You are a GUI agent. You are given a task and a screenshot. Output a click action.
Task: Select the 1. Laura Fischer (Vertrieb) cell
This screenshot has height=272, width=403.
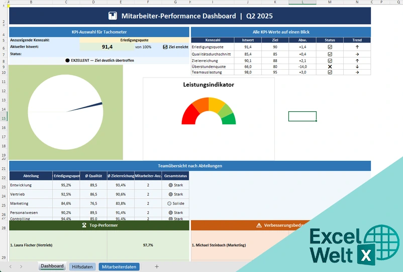pyautogui.click(x=58, y=245)
